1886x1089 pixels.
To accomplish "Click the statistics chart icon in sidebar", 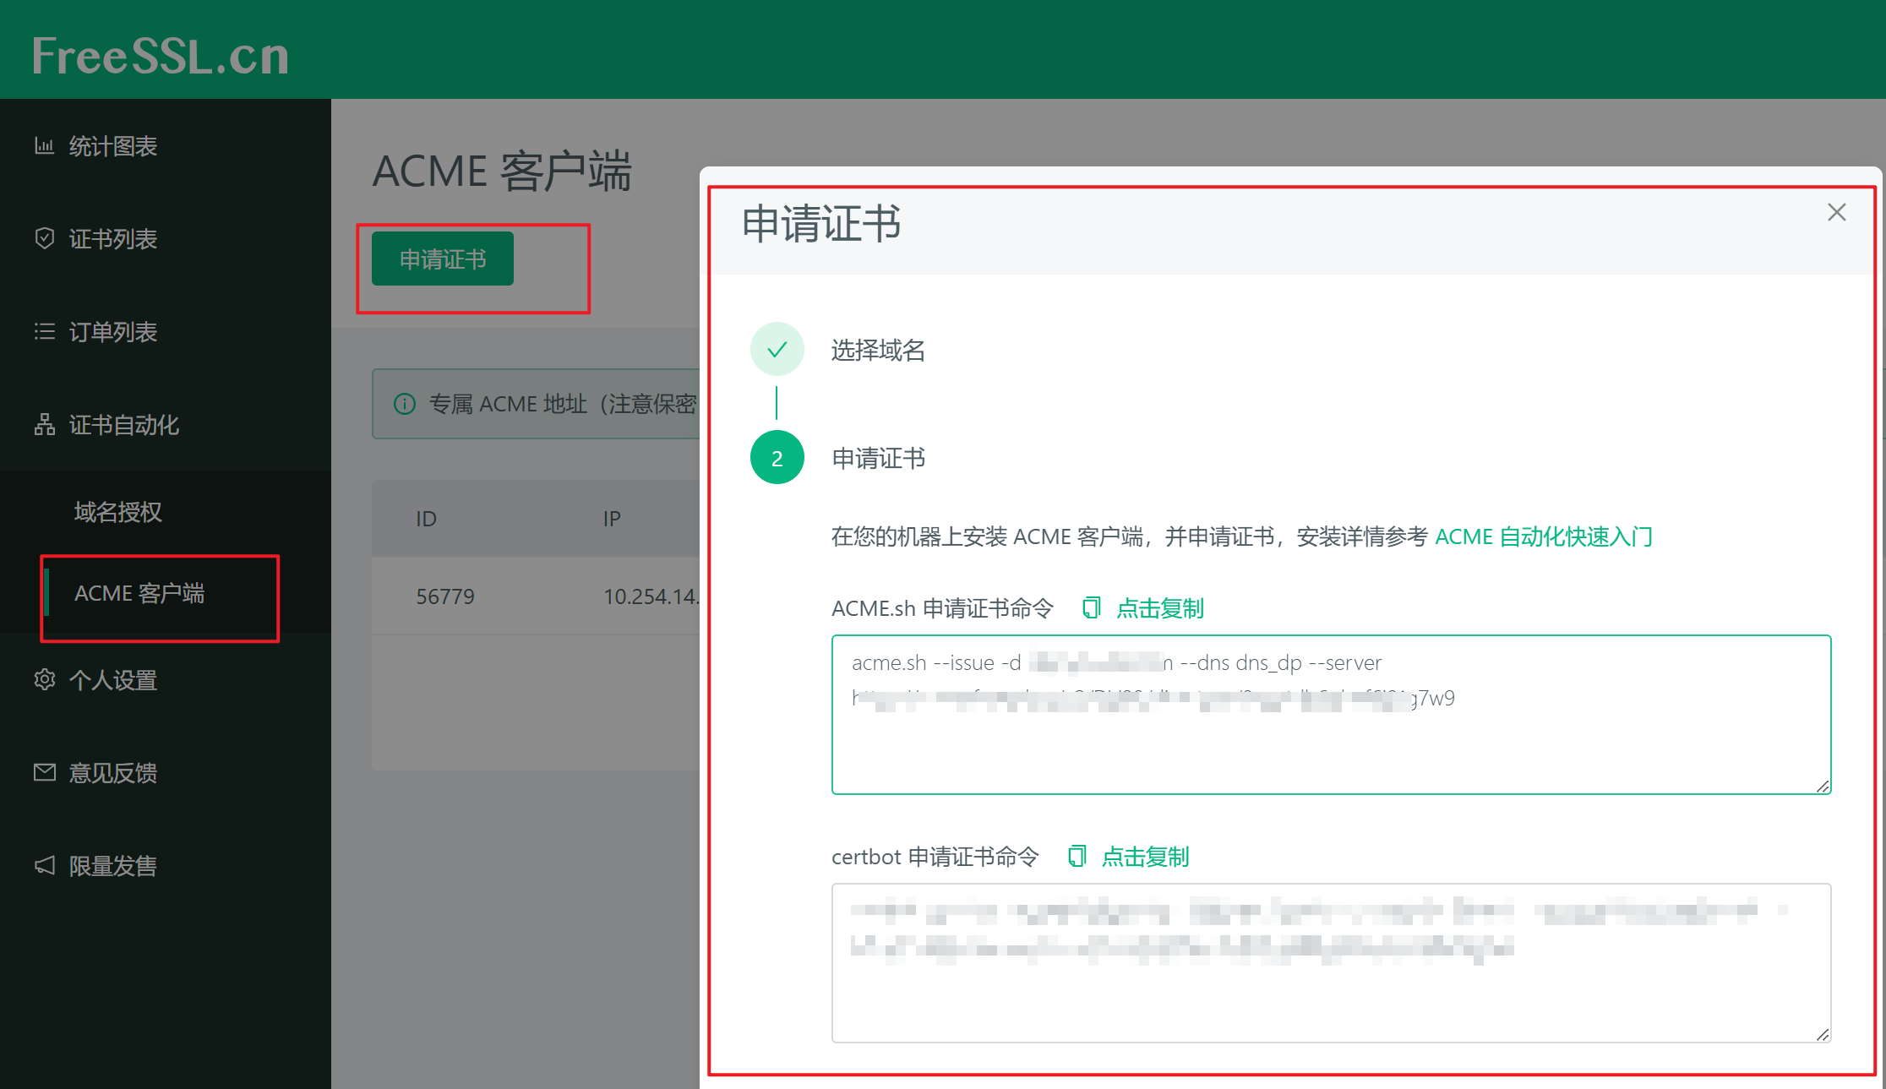I will tap(44, 146).
